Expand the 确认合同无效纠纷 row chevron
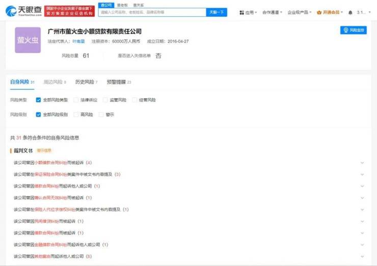Viewport: 377px width, 266px height. tap(362, 198)
